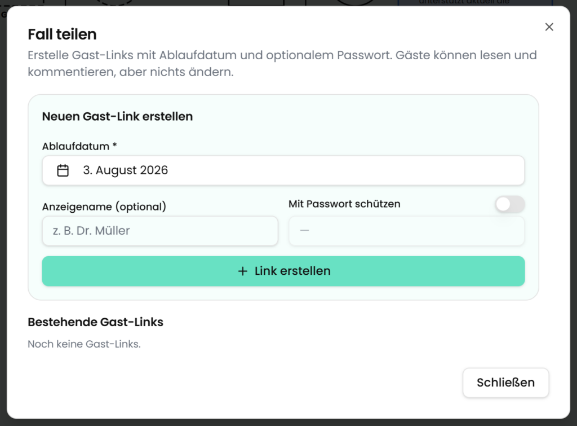Screen dimensions: 577x426
Task: Click the Anzeigename (optional) label
Action: click(104, 207)
